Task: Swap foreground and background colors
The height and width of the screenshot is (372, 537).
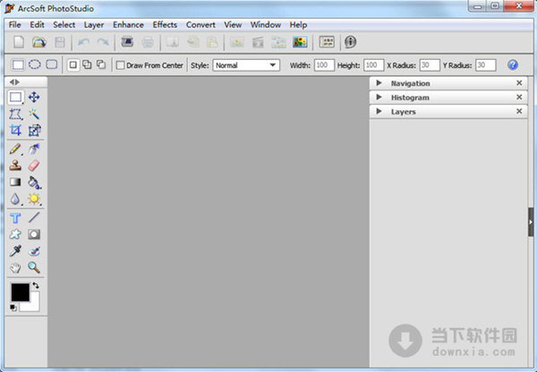Action: [36, 285]
